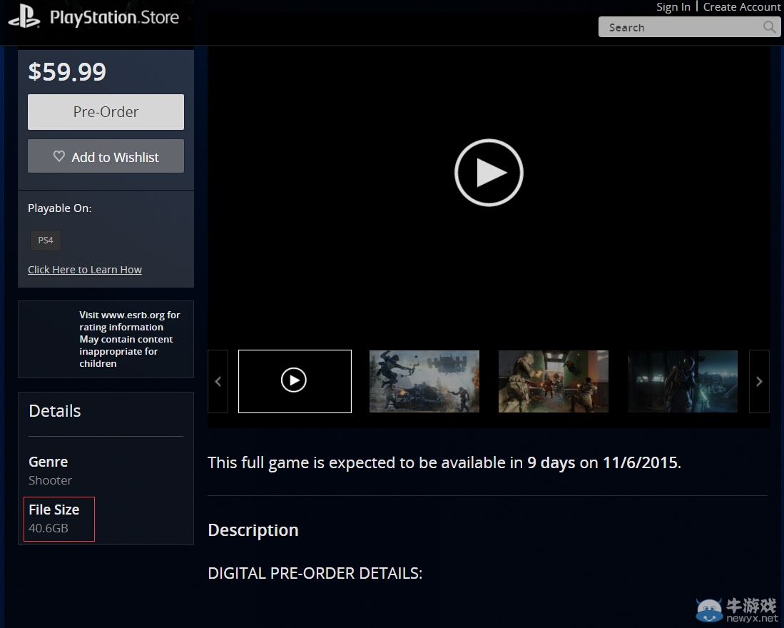Click the 40.6GB File Size value
Viewport: 784px width, 628px height.
point(49,529)
